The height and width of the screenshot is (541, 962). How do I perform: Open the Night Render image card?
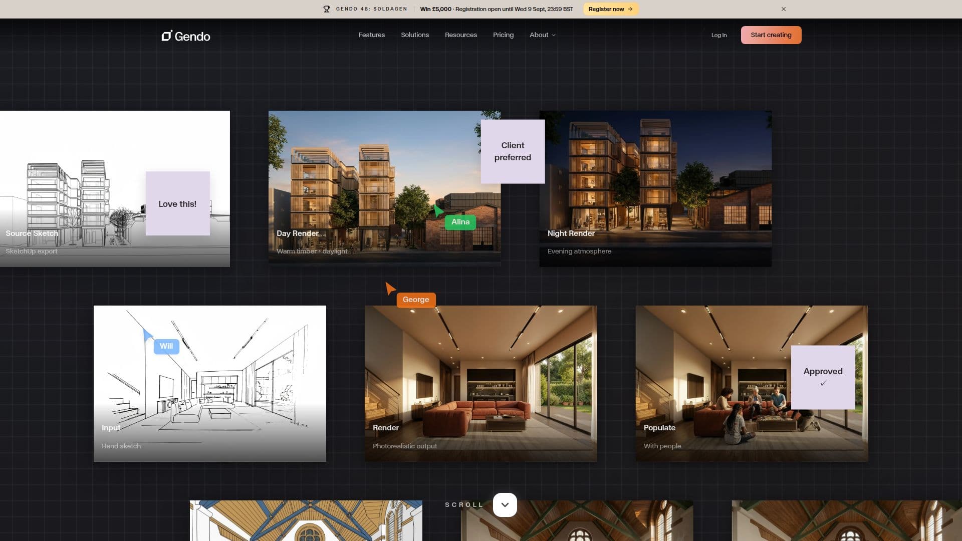(x=655, y=189)
